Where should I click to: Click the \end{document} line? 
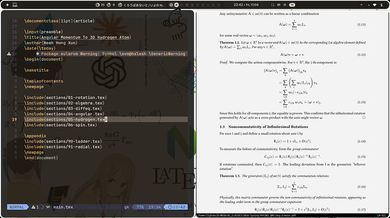coord(41,158)
